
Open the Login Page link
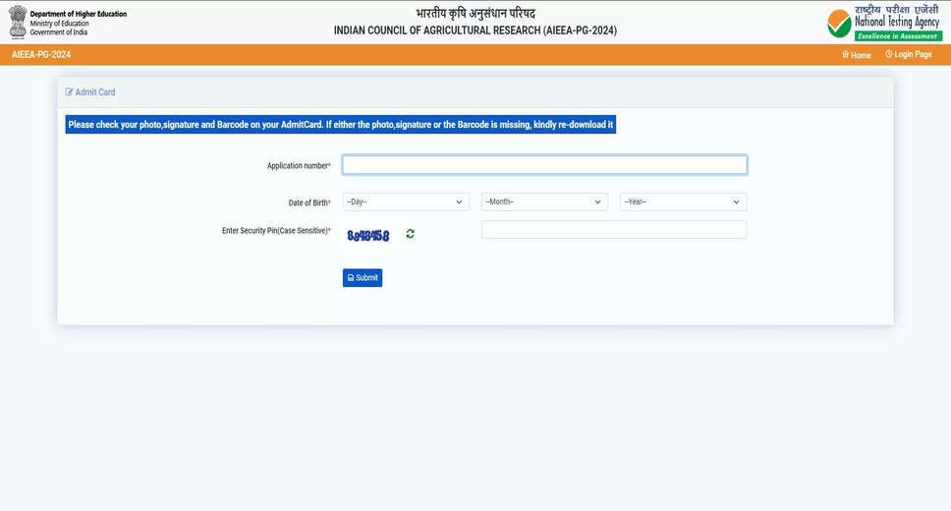pos(908,55)
